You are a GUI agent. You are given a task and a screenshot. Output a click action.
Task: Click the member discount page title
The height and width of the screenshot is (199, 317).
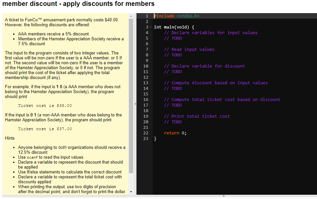pyautogui.click(x=78, y=4)
